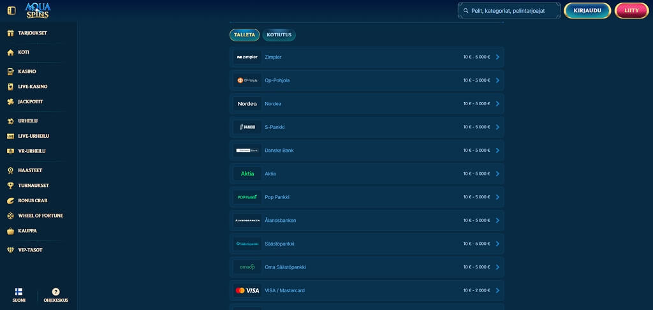Click the Säästöpankki payment link

(279, 244)
